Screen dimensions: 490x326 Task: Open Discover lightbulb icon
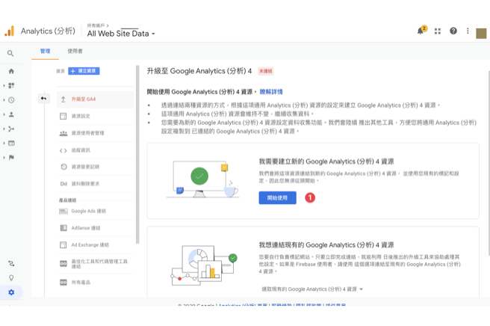tap(11, 278)
